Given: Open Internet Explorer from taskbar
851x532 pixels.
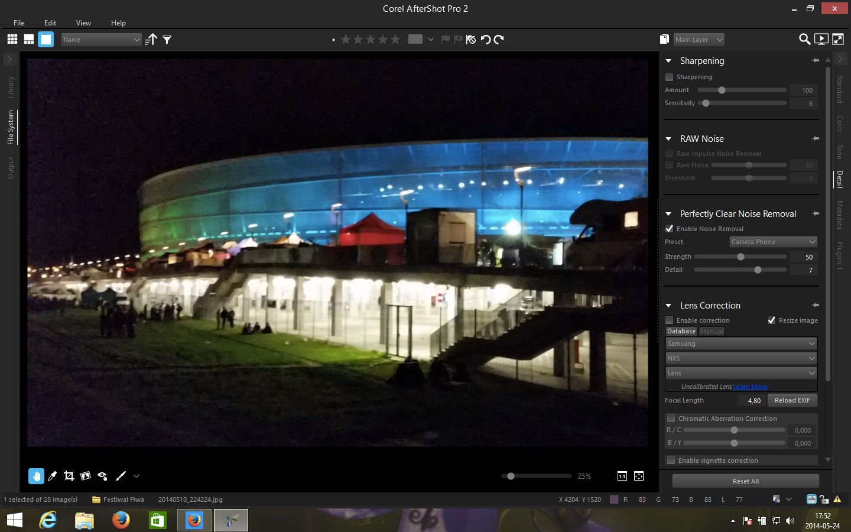Looking at the screenshot, I should click(x=48, y=520).
